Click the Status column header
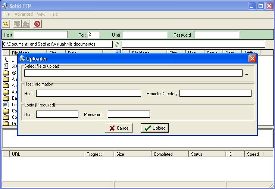The height and width of the screenshot is (189, 275). pyautogui.click(x=207, y=154)
